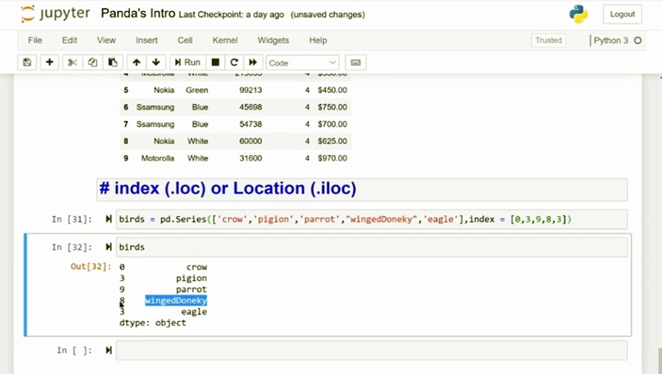Click into the birds Series definition cell
This screenshot has width=662, height=374.
(x=372, y=219)
